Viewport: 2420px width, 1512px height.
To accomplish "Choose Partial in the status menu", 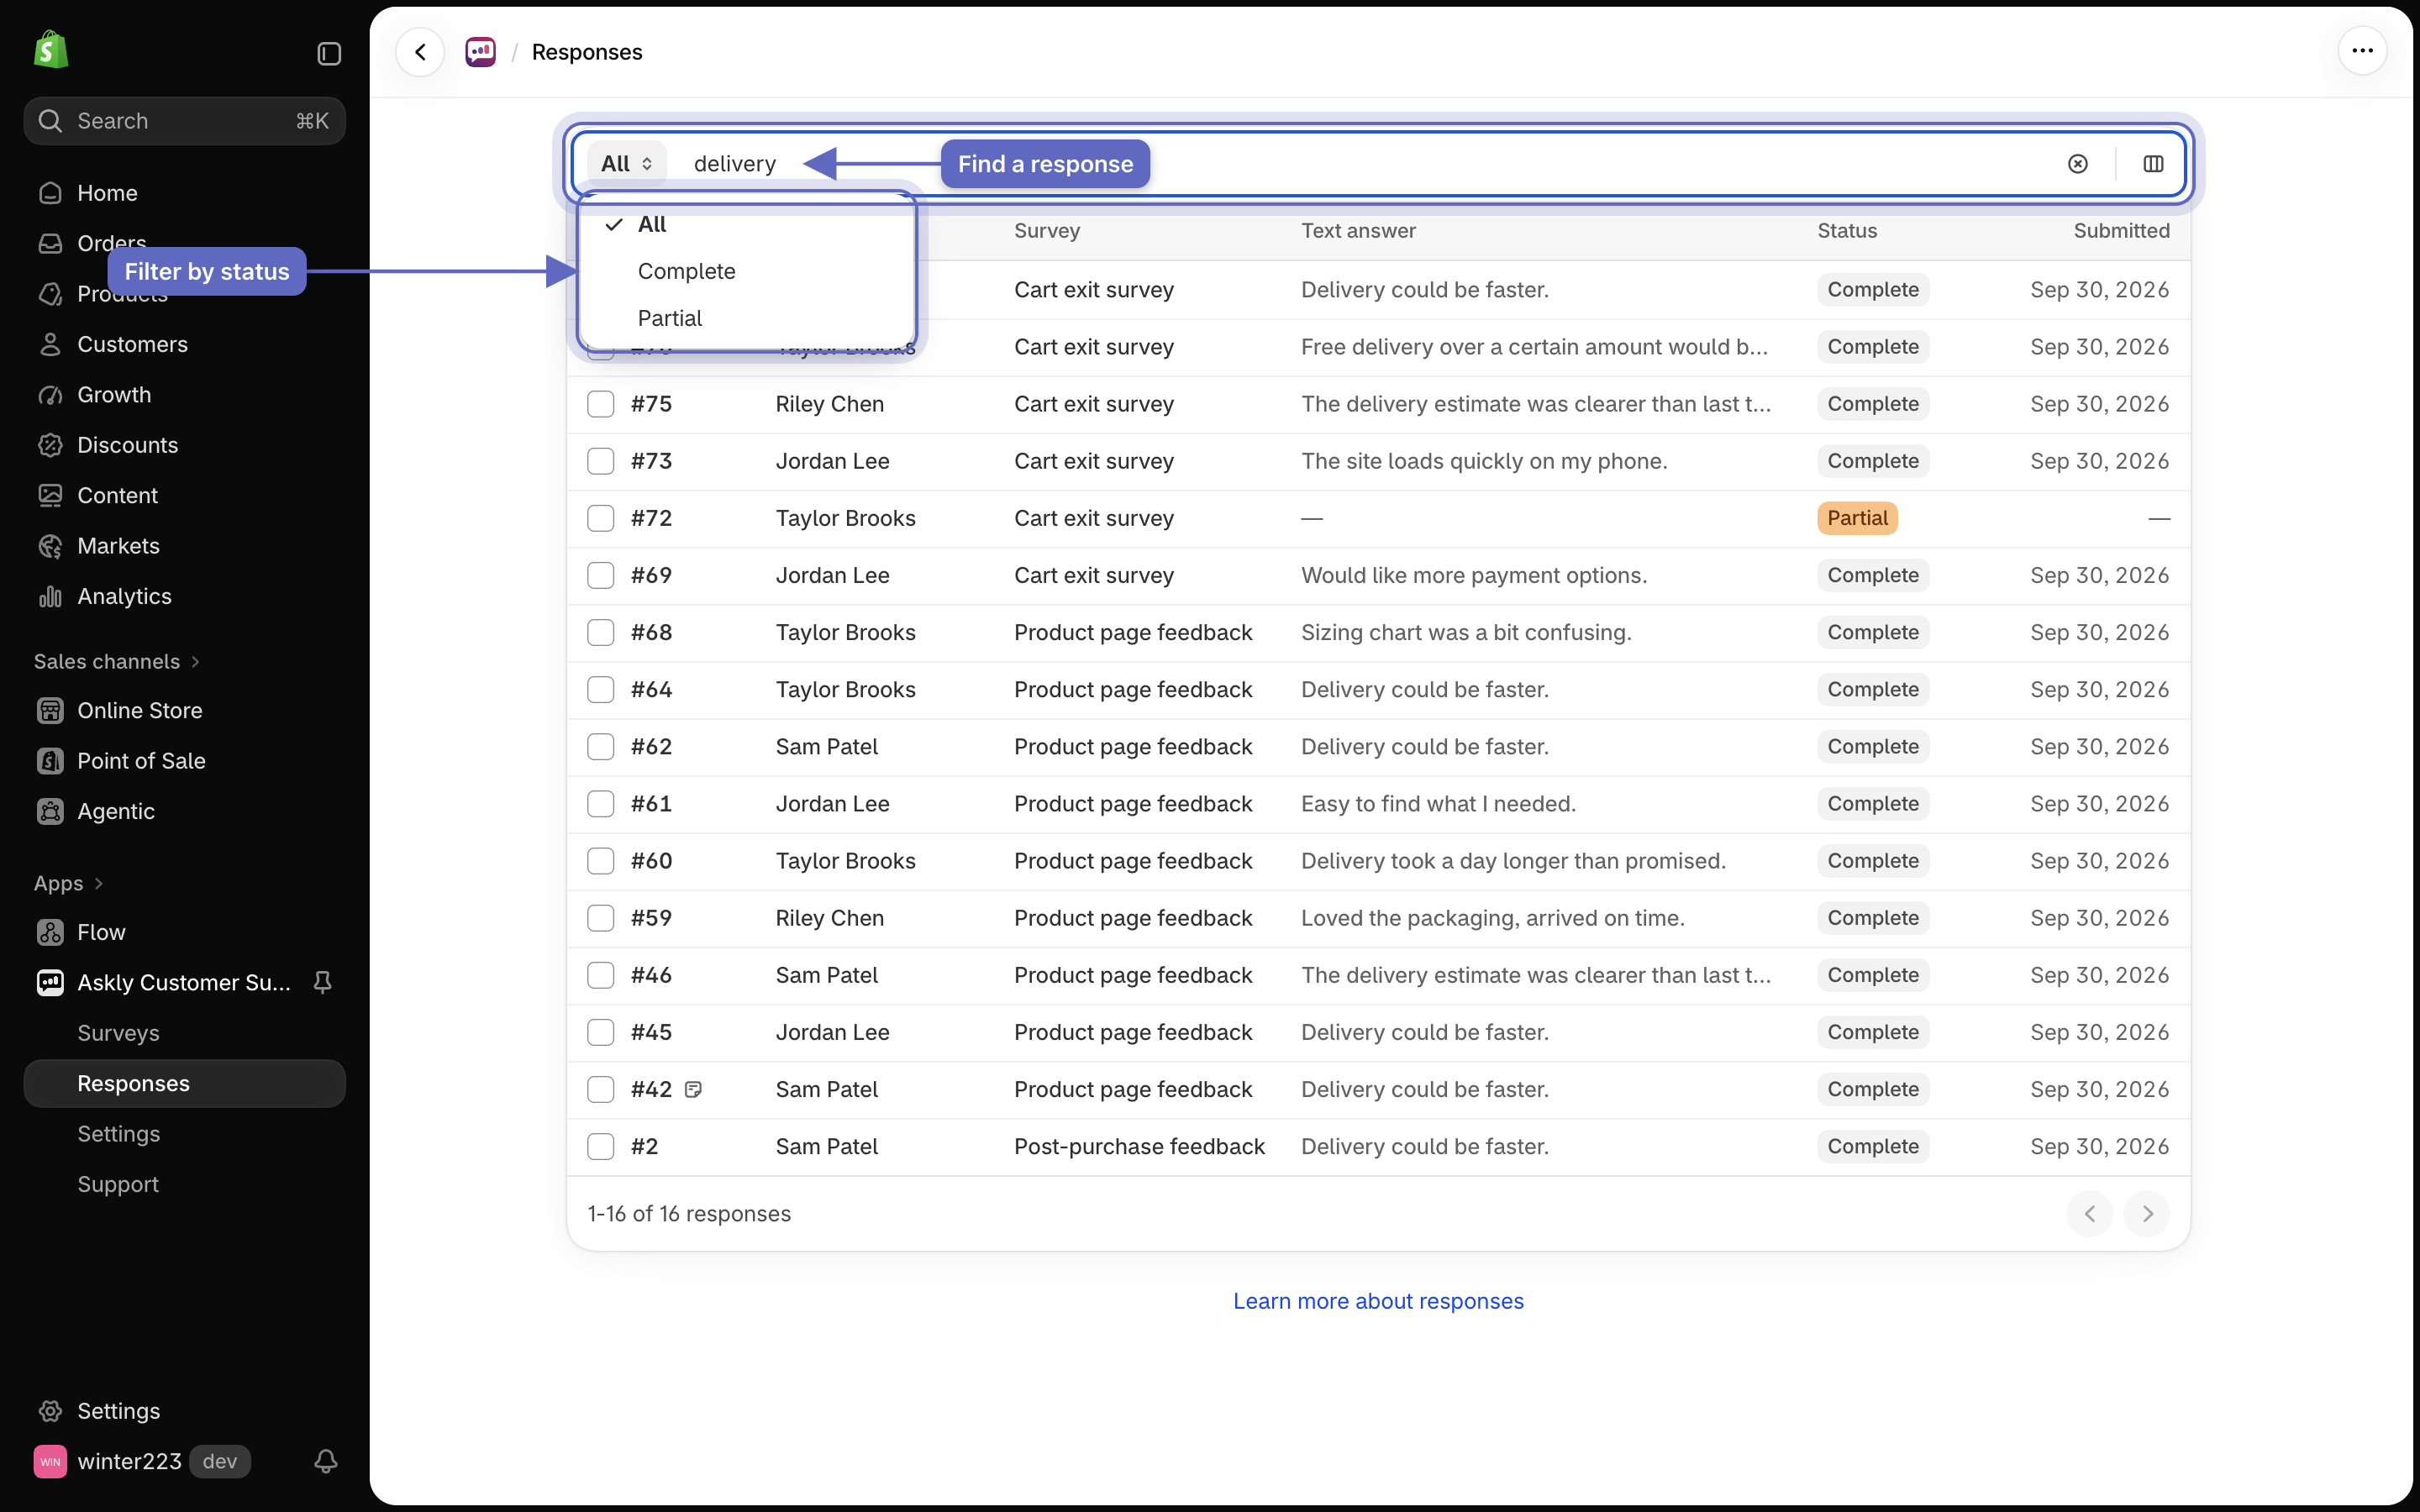I will pos(747,318).
